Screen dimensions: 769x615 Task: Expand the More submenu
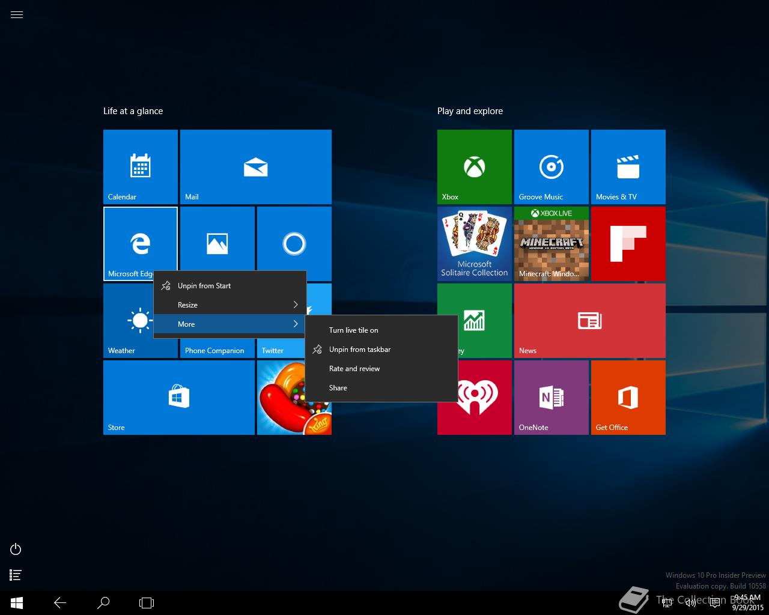[x=230, y=324]
